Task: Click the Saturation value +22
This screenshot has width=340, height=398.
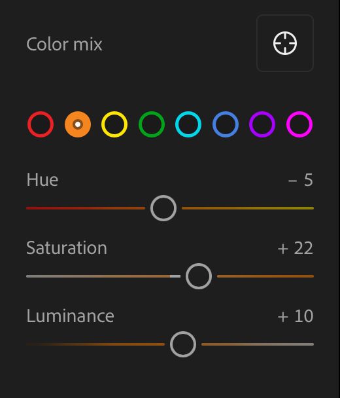Action: click(x=296, y=248)
